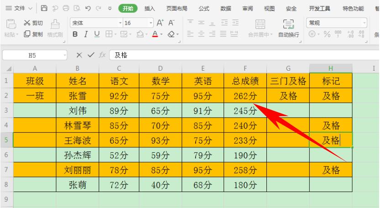
Task: Open the font size dropdown showing 16
Action: (x=151, y=23)
